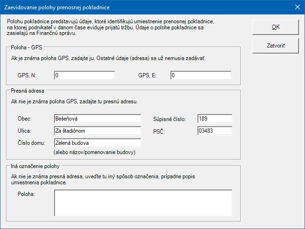The width and height of the screenshot is (305, 229).
Task: Click the hint "(alebo názov/pomenovanie budovy)"
Action: click(97, 152)
